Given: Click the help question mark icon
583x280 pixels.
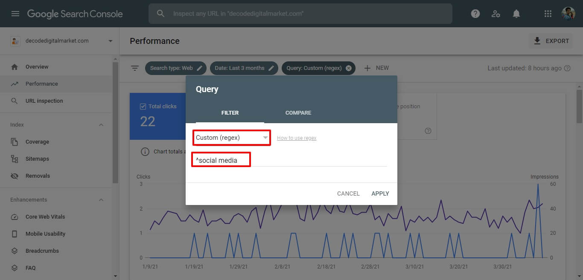Looking at the screenshot, I should [475, 13].
